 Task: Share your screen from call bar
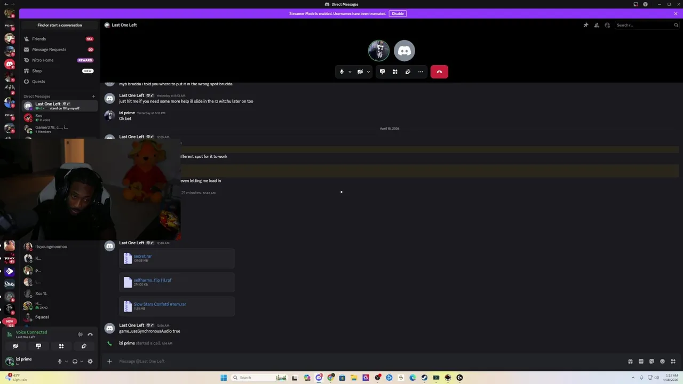(x=382, y=71)
